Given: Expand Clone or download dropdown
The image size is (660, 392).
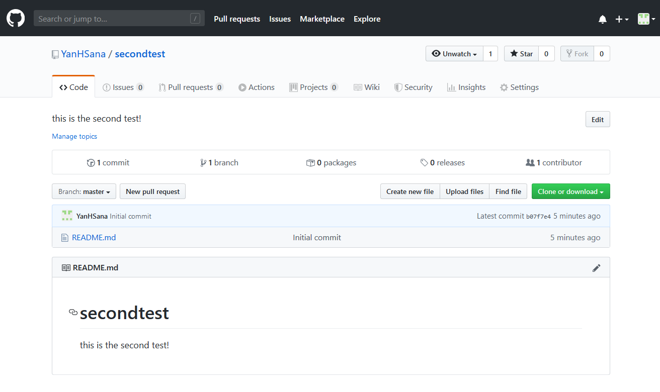Looking at the screenshot, I should point(570,191).
